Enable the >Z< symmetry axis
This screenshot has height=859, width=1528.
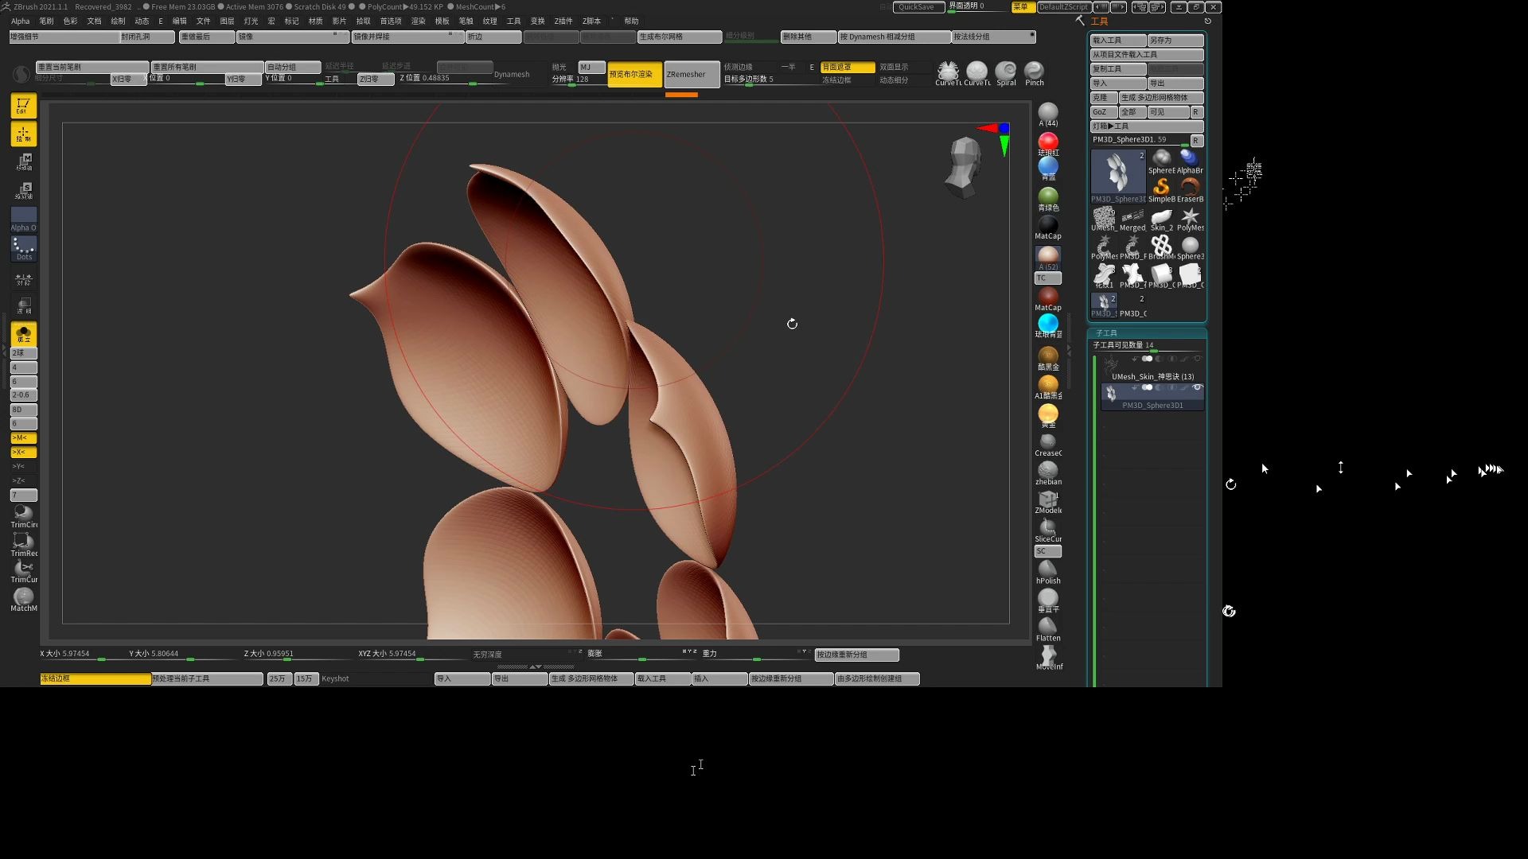pos(23,480)
